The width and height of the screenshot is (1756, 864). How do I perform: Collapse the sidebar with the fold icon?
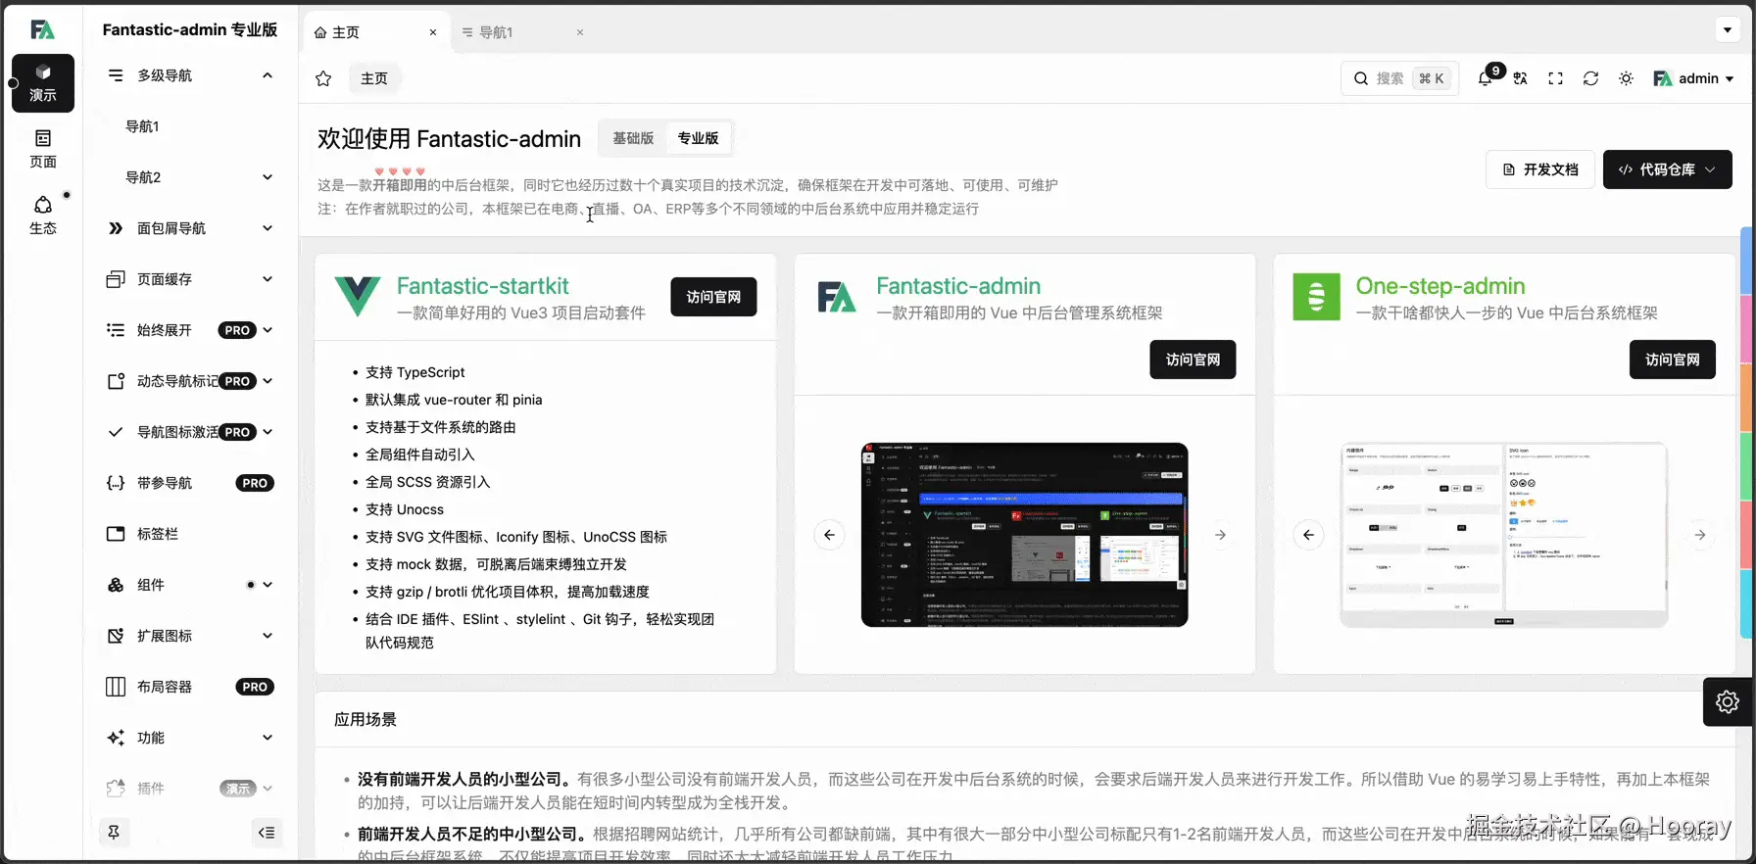pos(267,833)
